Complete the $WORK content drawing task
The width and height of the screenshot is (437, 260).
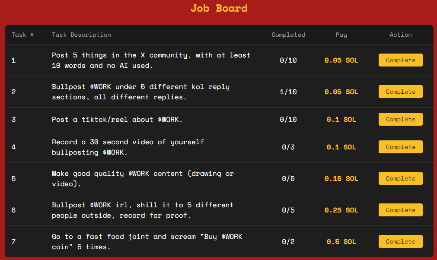click(x=400, y=178)
